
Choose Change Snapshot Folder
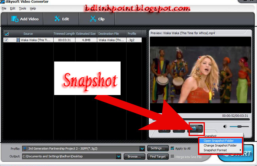click(x=220, y=145)
